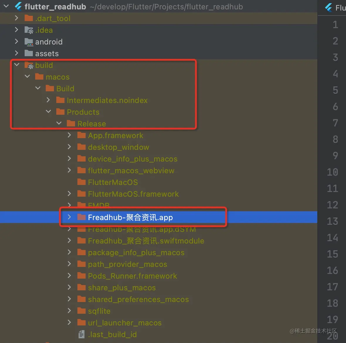Screen dimensions: 346x343
Task: Select the url_launcher_macos folder
Action: (125, 323)
